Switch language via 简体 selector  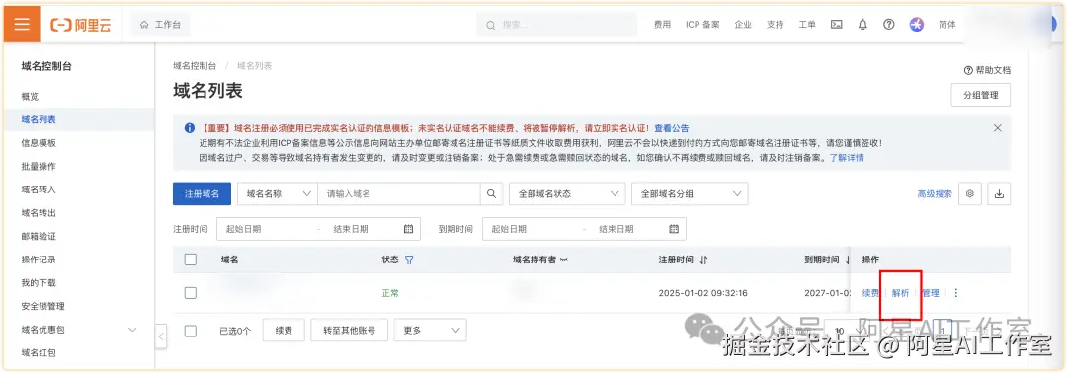coord(947,25)
